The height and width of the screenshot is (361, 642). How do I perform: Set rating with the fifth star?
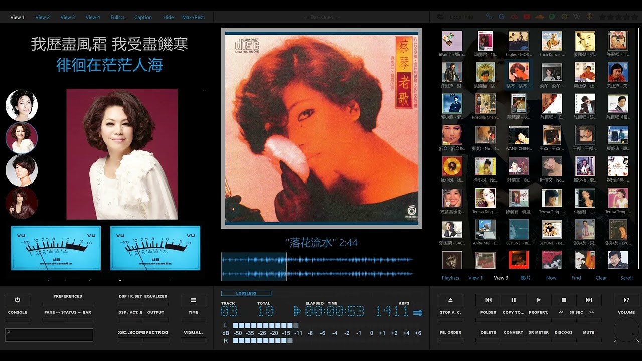pyautogui.click(x=634, y=17)
